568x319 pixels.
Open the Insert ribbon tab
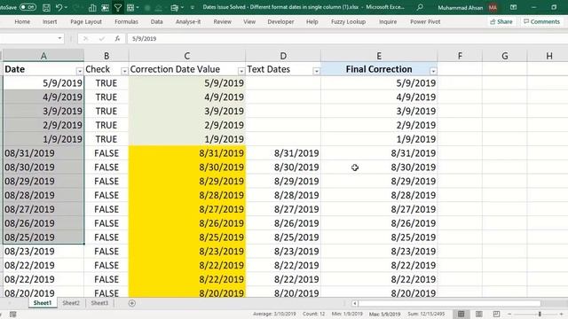pyautogui.click(x=50, y=21)
